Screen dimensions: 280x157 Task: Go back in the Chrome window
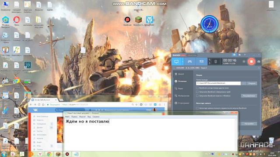click(x=31, y=105)
